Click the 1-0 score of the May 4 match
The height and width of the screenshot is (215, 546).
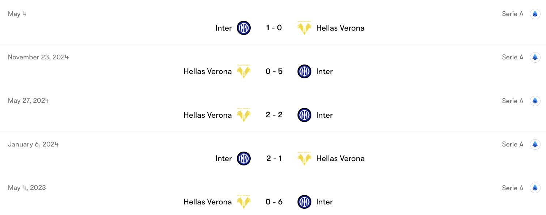tap(274, 28)
